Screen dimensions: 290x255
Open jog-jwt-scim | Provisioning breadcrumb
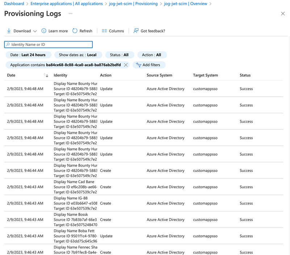[x=133, y=4]
